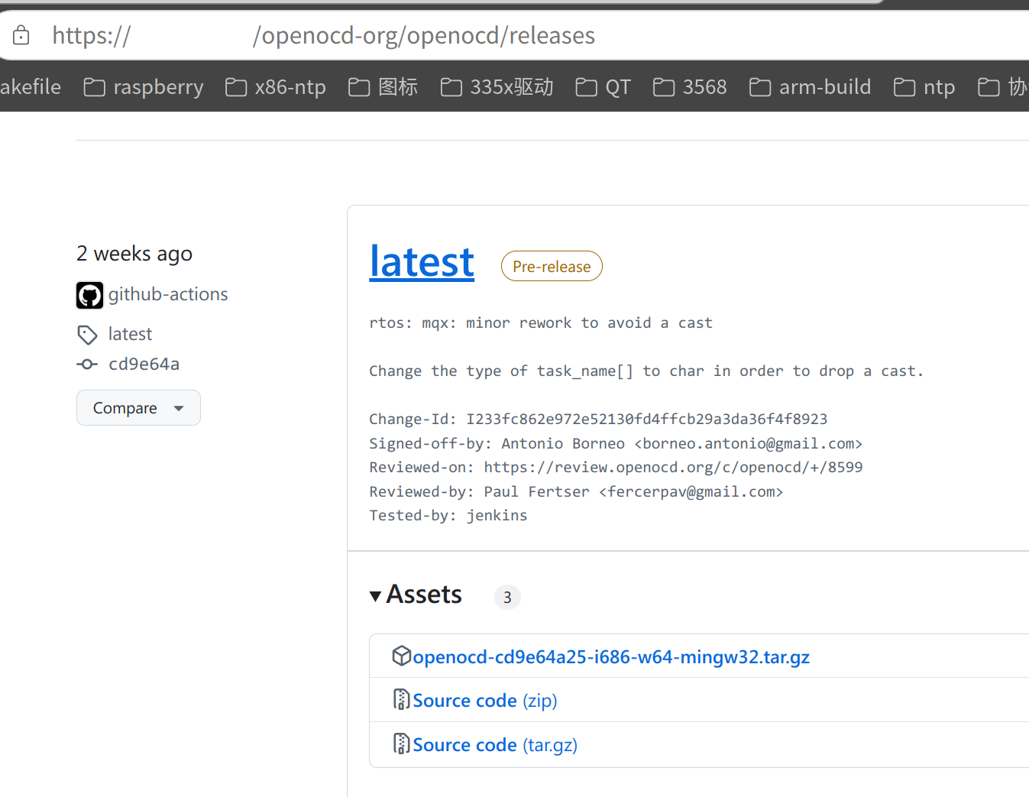1029x797 pixels.
Task: Open commit cd9e64a link
Action: 144,364
